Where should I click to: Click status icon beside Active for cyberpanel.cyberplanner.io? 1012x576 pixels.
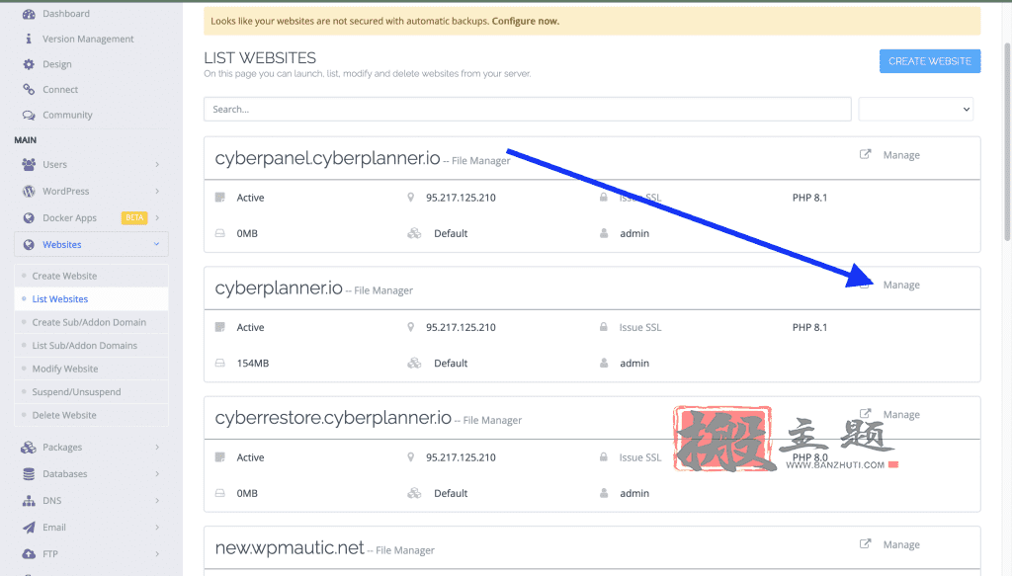coord(220,198)
